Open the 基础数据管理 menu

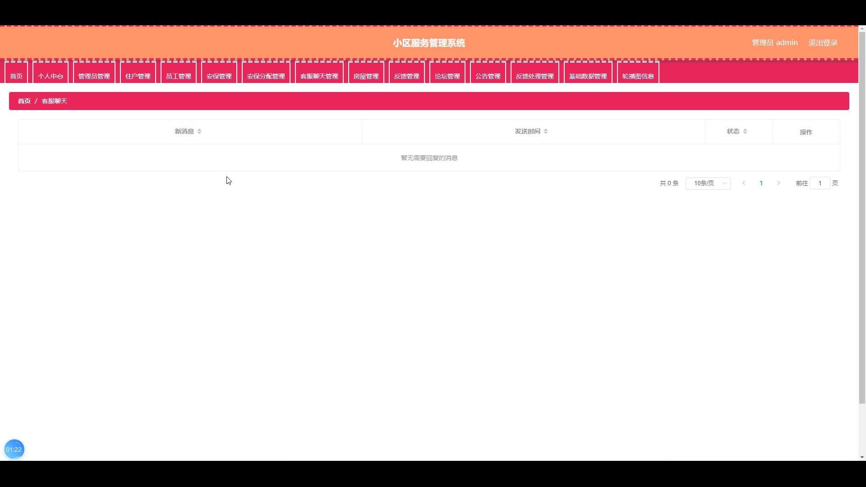click(x=588, y=76)
